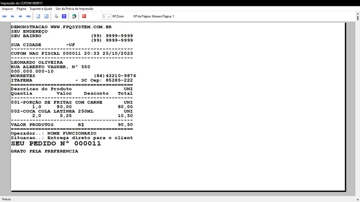360x202 pixels.
Task: Click the scrollbar down arrow
Action: 358,200
